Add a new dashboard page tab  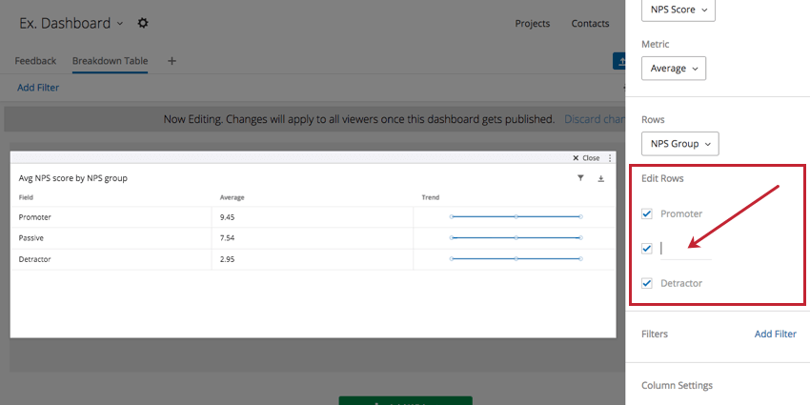(172, 61)
